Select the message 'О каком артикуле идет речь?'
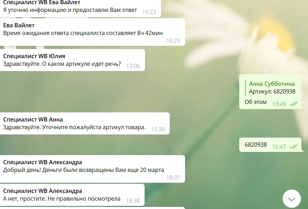Screen dimensions: 308x209 (x=72, y=60)
